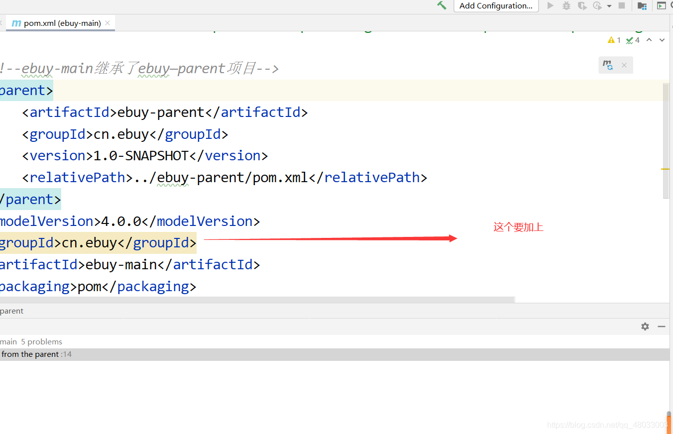Dismiss the Maven reload popup

click(x=624, y=65)
